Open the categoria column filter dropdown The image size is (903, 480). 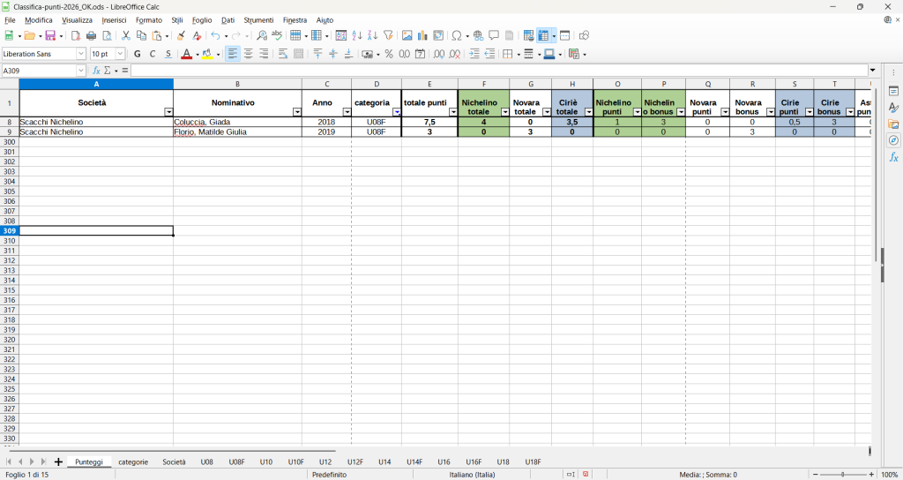(396, 112)
